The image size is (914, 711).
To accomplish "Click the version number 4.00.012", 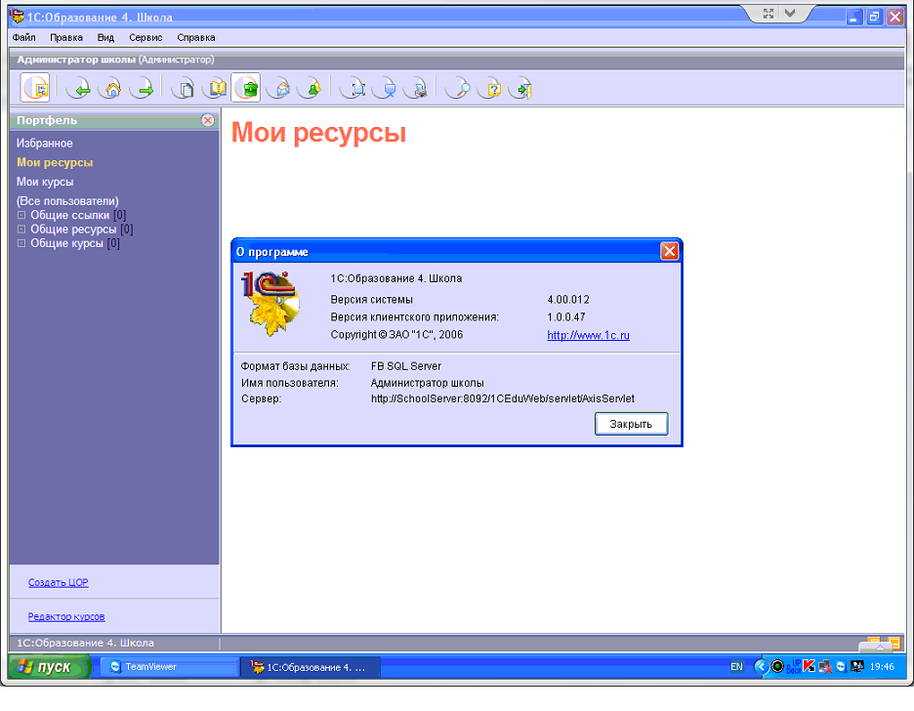I will point(568,300).
